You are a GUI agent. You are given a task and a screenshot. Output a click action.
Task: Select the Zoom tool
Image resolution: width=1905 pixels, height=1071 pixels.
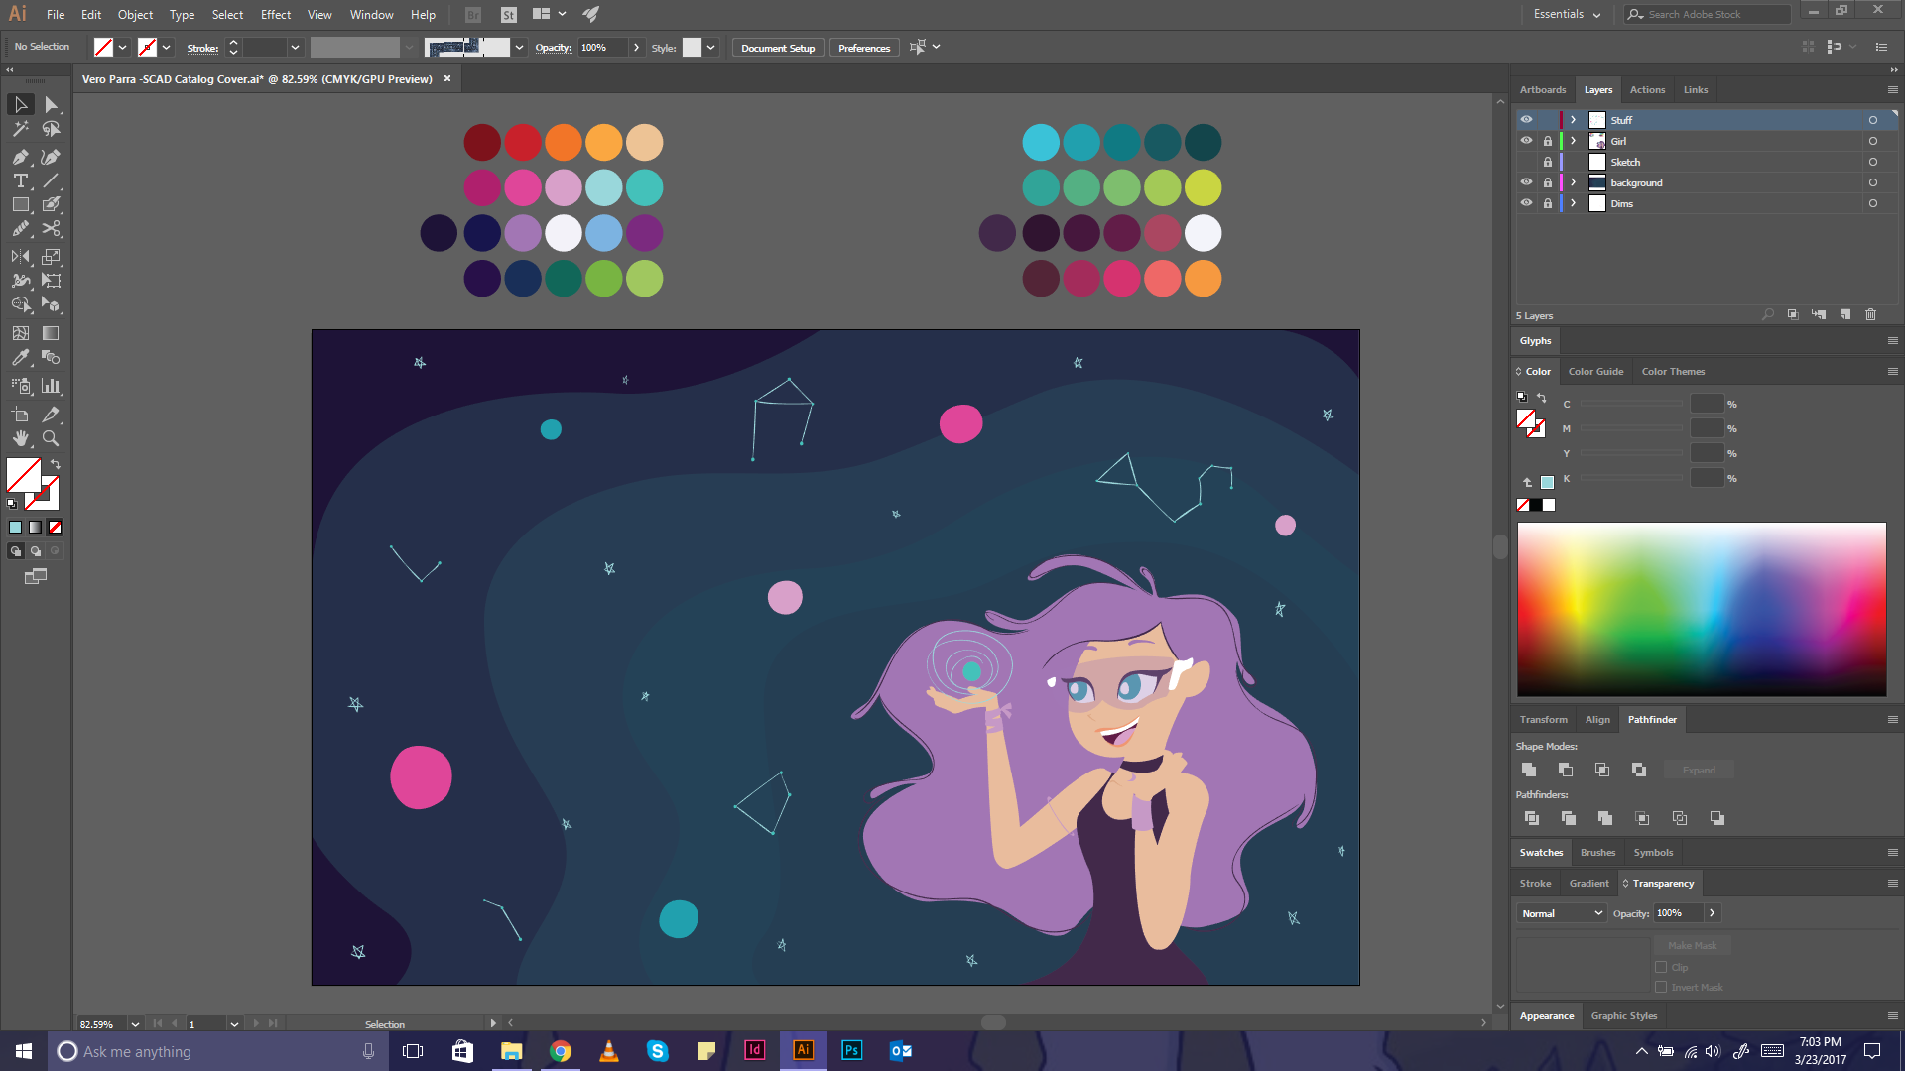point(51,438)
